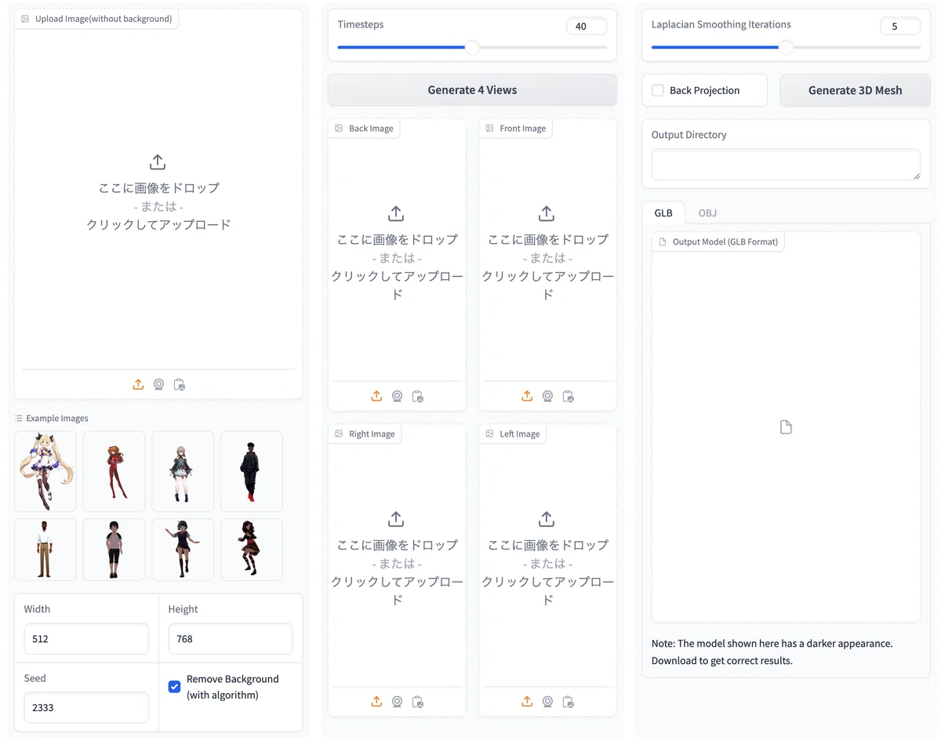This screenshot has height=744, width=941.
Task: Adjust the Timesteps slider handle
Action: tap(472, 47)
